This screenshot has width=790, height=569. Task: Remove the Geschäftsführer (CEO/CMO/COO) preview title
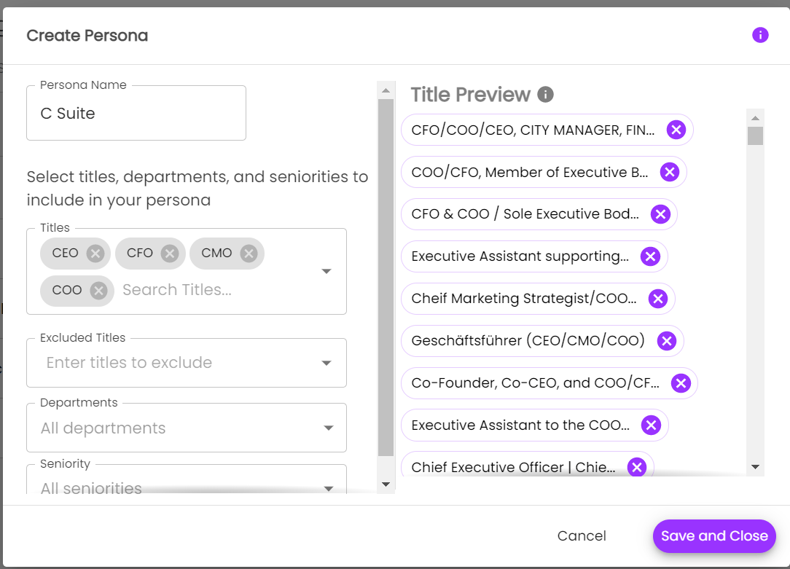(x=665, y=341)
